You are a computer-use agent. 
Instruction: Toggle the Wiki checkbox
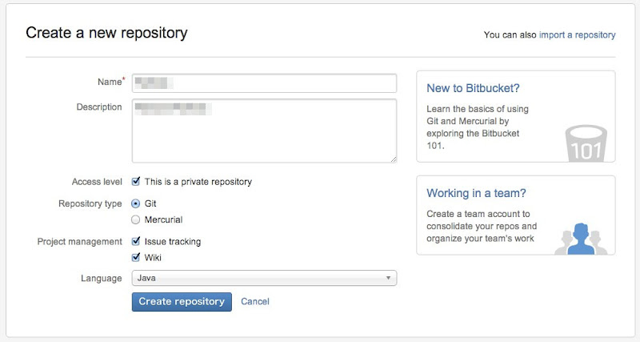tap(136, 258)
